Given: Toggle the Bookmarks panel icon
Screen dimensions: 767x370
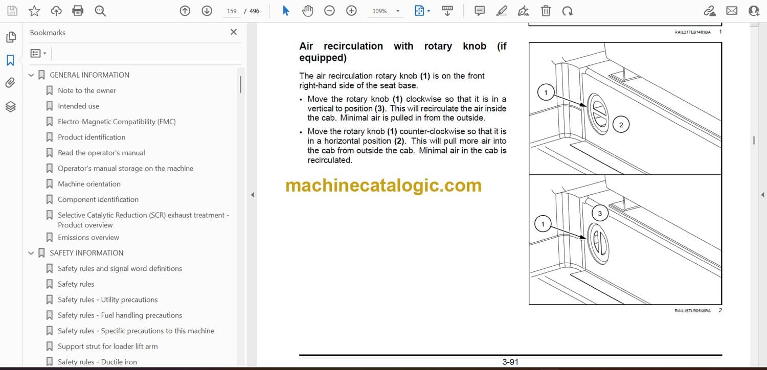Looking at the screenshot, I should click(10, 60).
